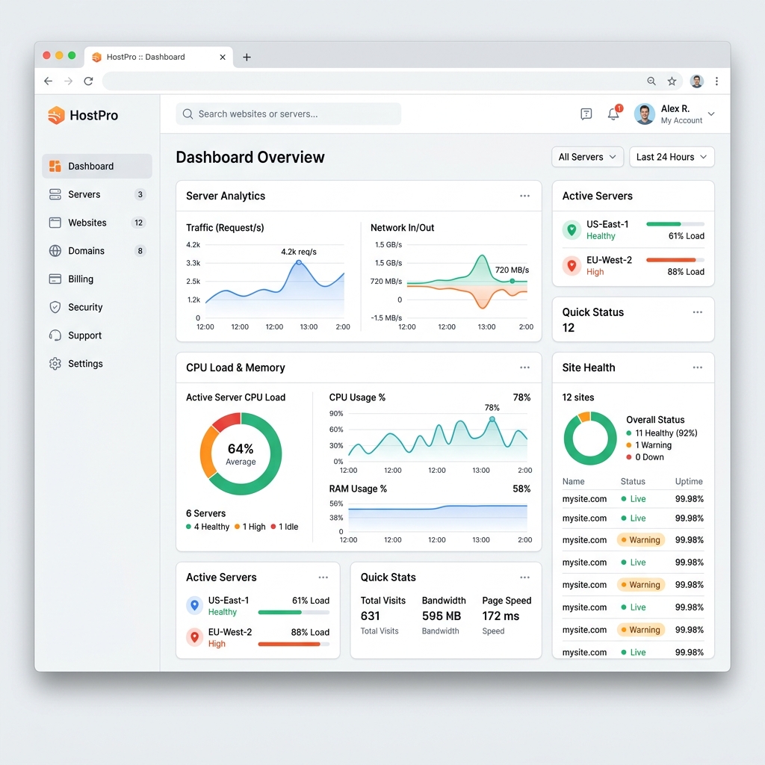Click Page Speed value 172 ms
The height and width of the screenshot is (765, 765).
[501, 616]
